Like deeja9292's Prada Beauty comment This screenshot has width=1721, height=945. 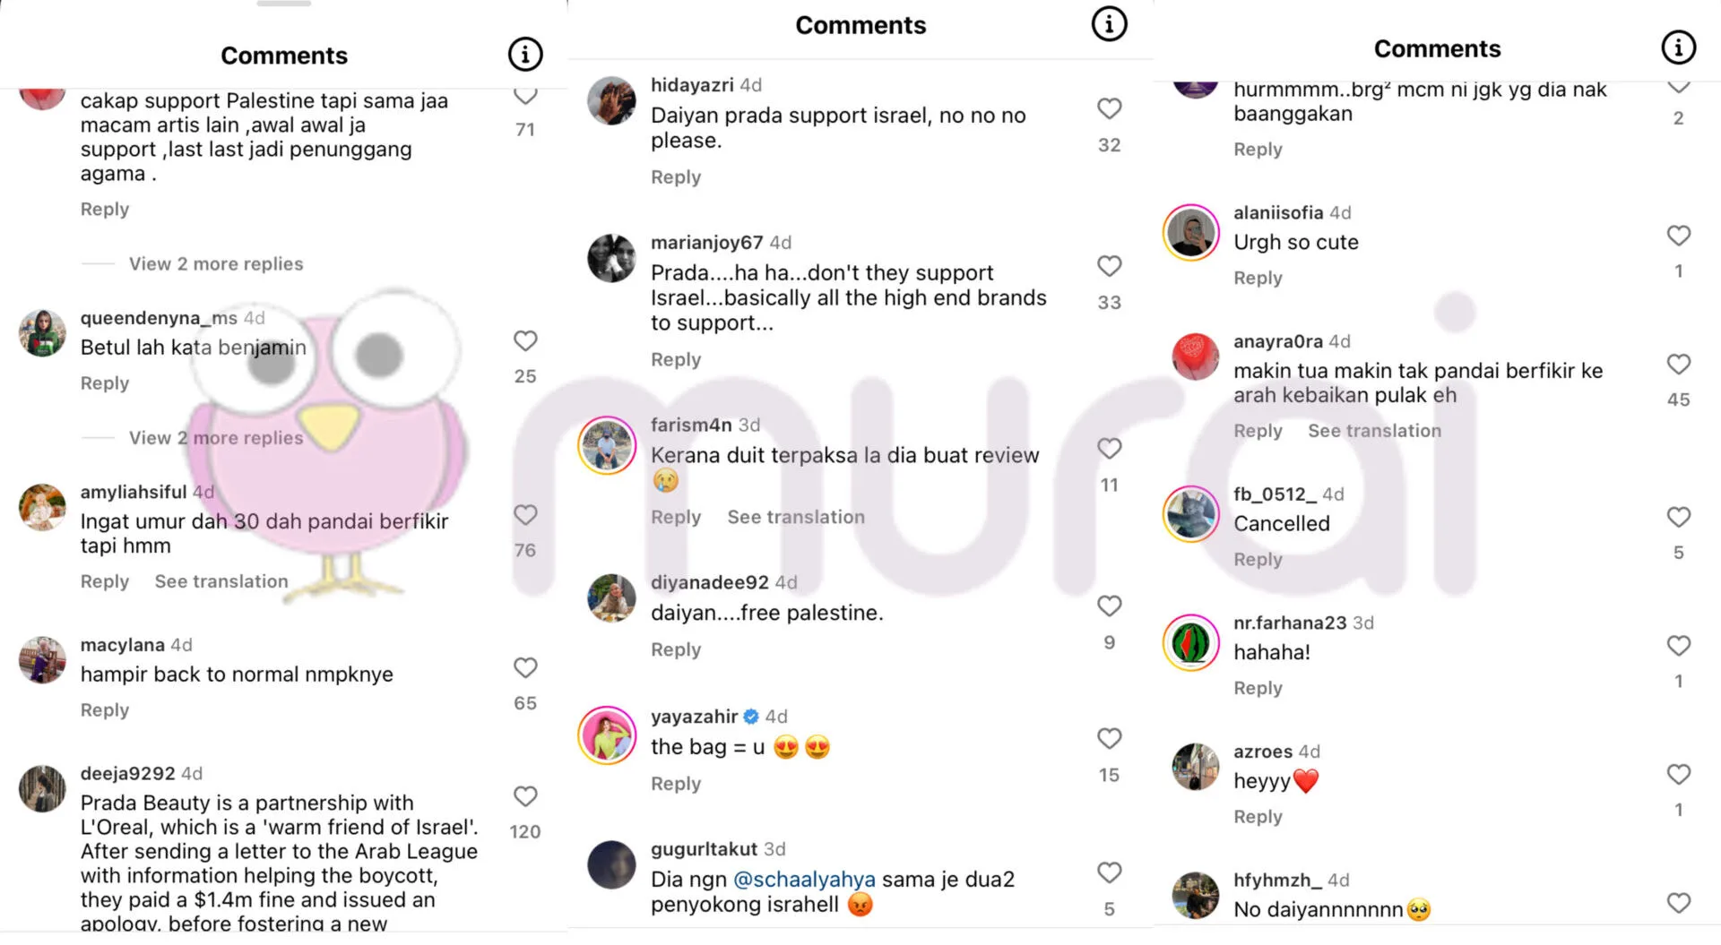(x=525, y=796)
